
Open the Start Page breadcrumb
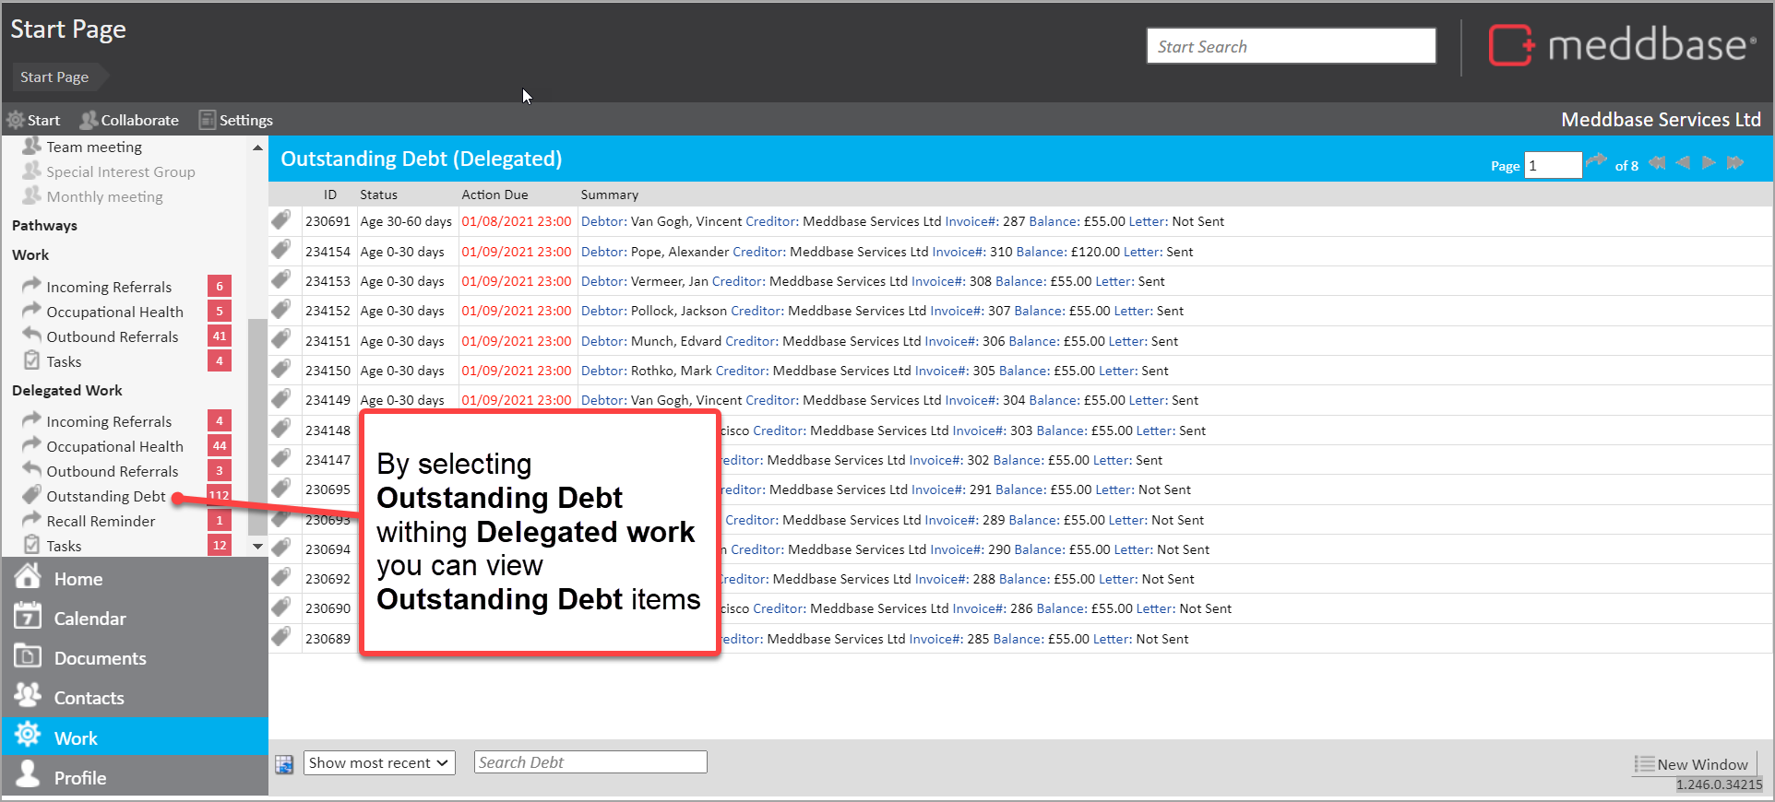(x=54, y=77)
